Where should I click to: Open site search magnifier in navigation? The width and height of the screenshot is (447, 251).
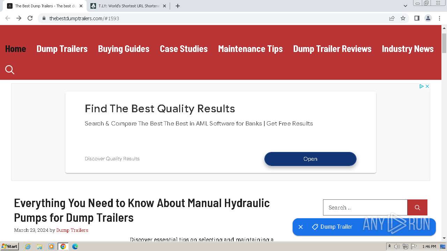[x=10, y=70]
